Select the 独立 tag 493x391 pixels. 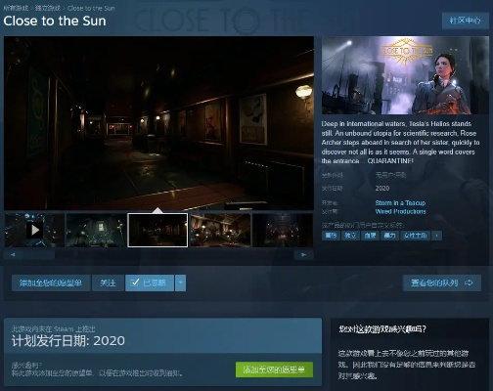[x=350, y=236]
